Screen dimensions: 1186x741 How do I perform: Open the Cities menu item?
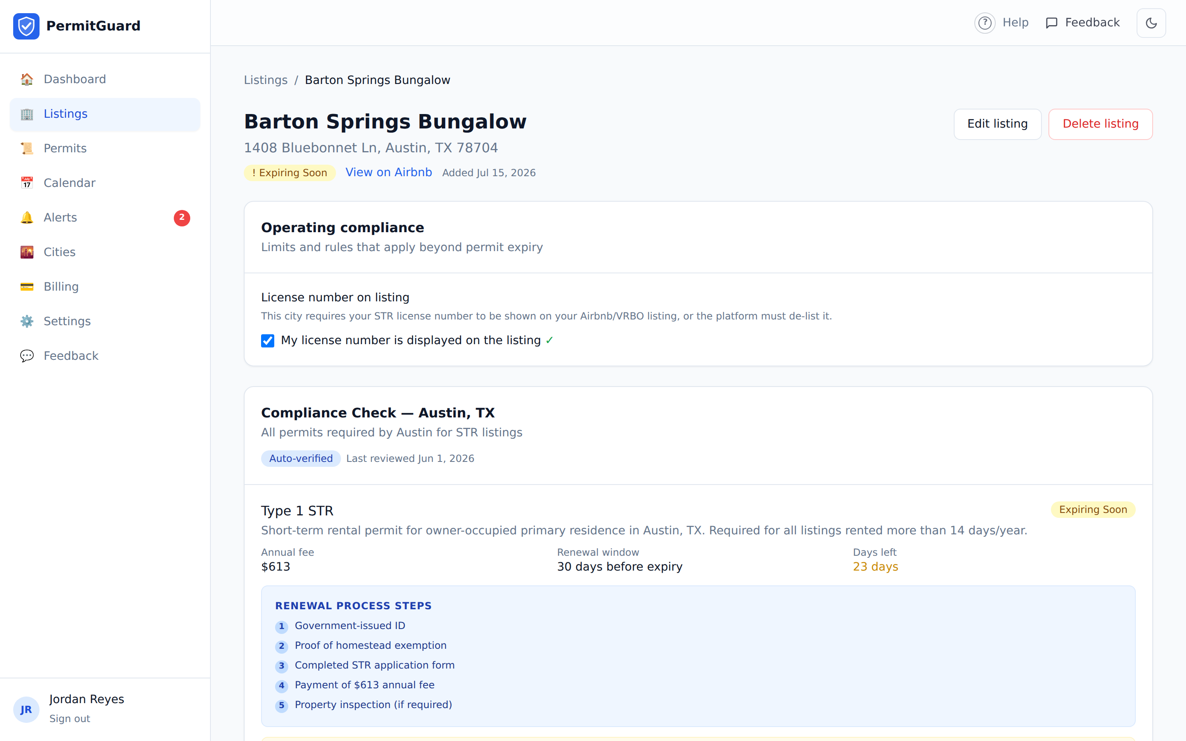click(105, 252)
